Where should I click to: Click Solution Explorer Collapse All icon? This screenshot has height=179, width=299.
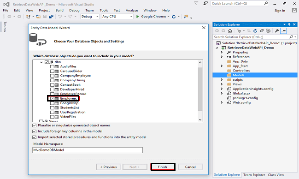tap(262, 31)
